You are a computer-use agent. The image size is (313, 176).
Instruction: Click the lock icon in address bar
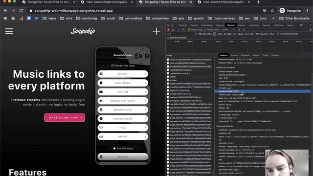tap(30, 11)
